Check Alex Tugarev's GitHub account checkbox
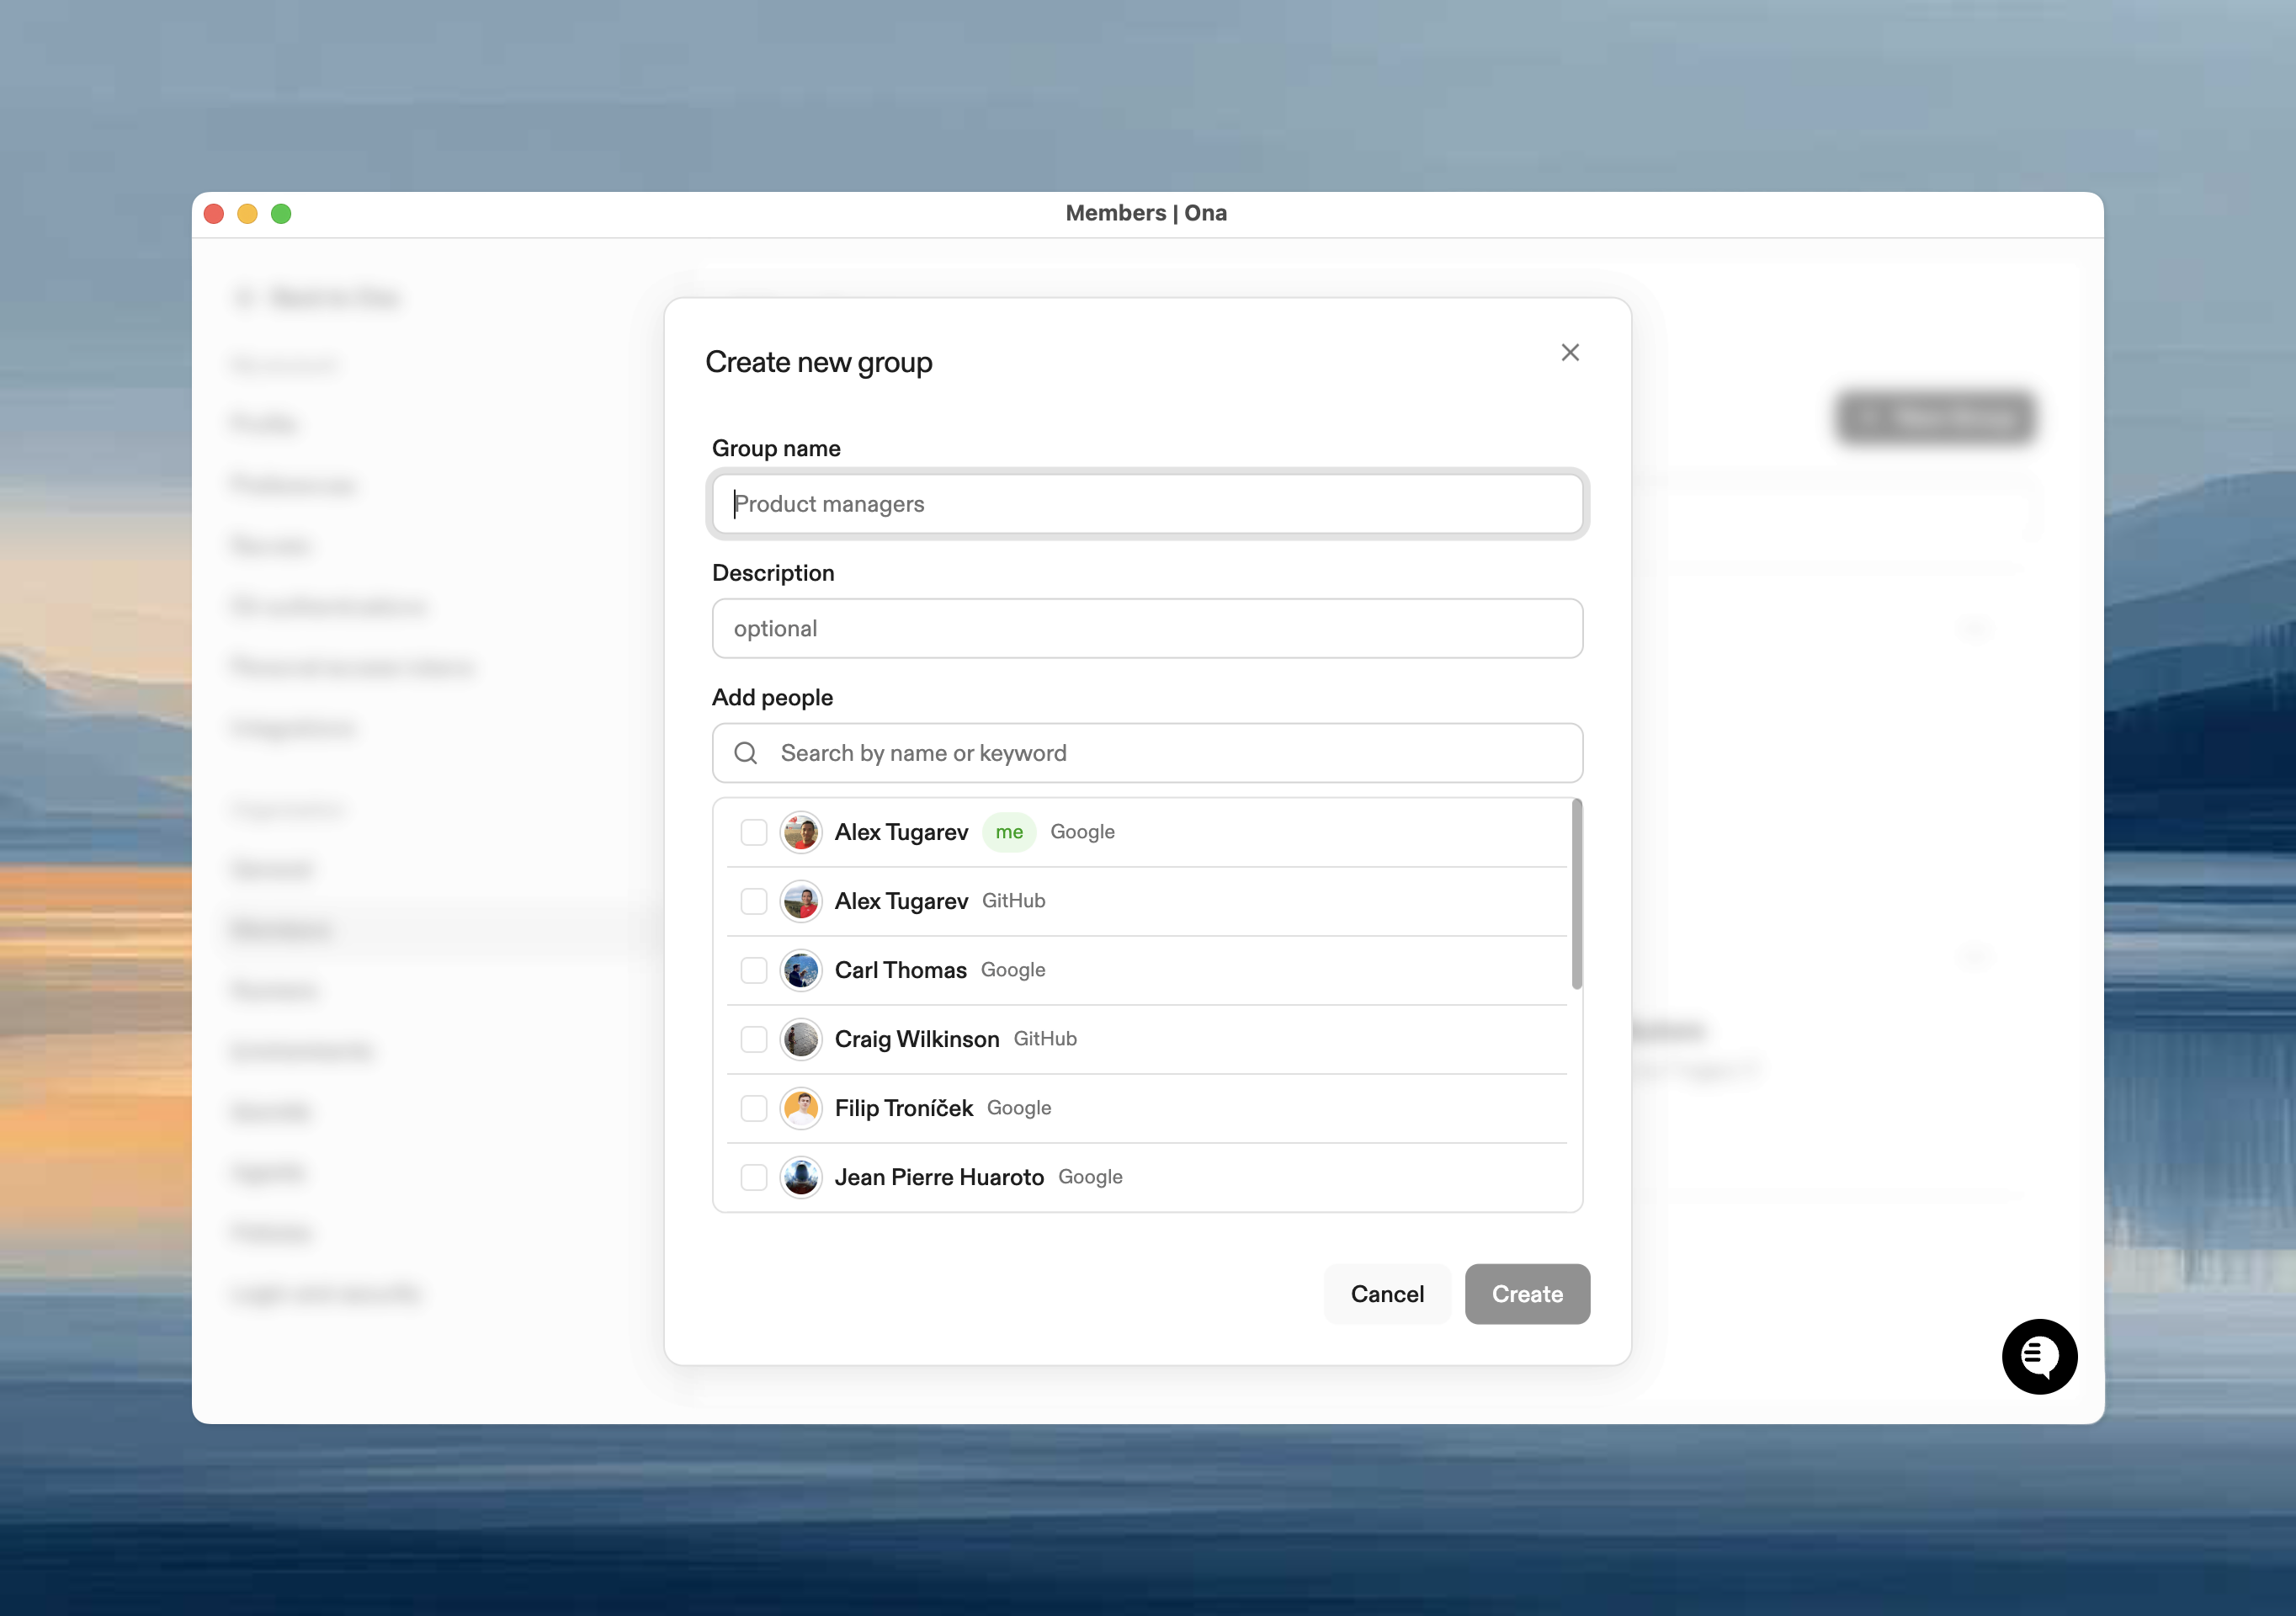The image size is (2296, 1616). (x=753, y=901)
